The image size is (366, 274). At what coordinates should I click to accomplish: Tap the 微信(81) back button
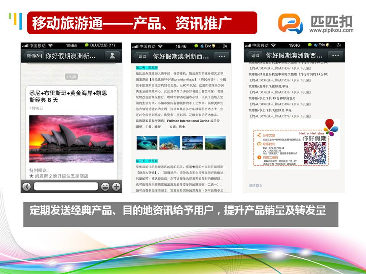[x=34, y=56]
